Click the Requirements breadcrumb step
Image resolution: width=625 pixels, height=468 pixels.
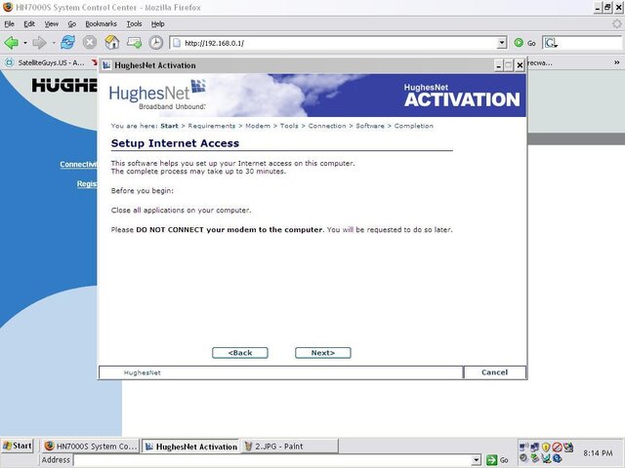click(x=212, y=126)
